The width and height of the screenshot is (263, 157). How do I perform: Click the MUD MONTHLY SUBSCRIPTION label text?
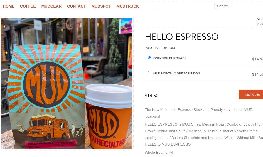177,73
